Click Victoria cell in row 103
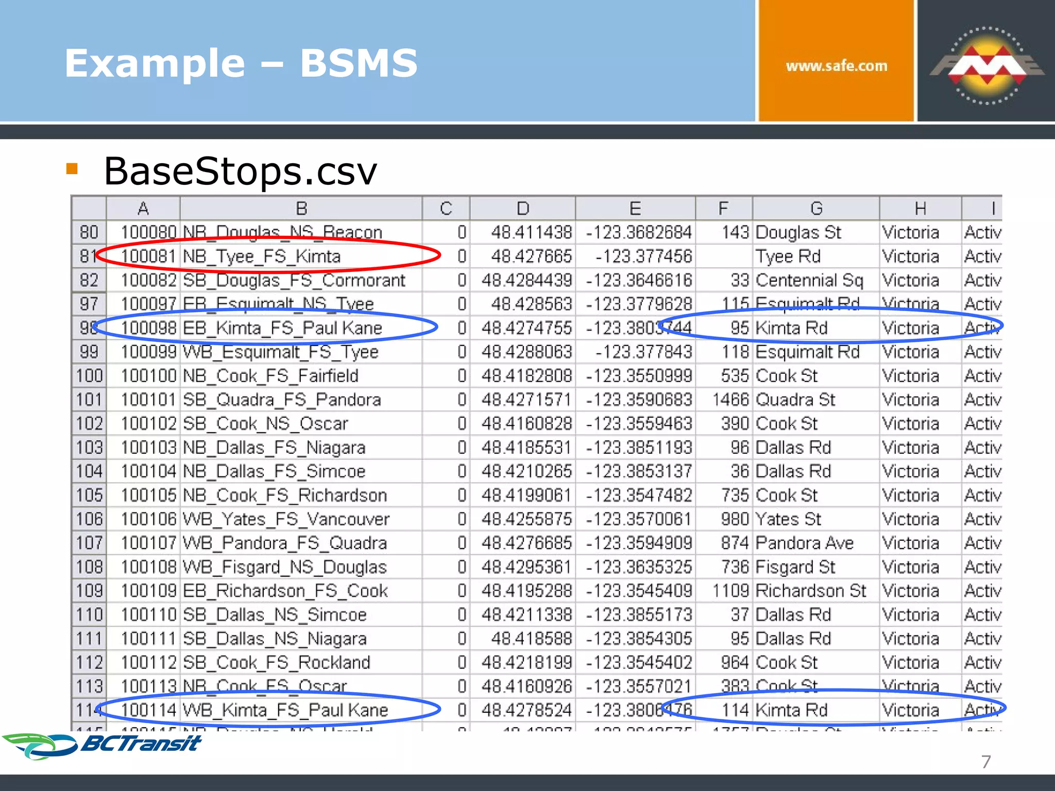This screenshot has height=791, width=1055. click(x=921, y=448)
